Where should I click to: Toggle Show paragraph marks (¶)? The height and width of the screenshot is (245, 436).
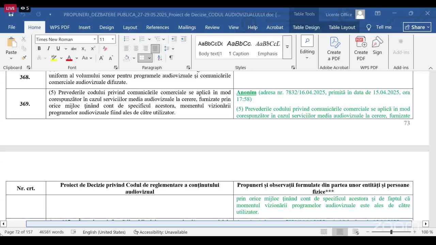tap(171, 58)
